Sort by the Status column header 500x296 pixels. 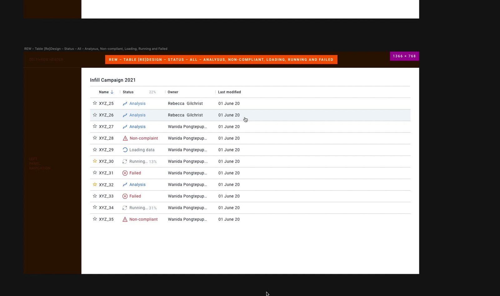tap(128, 92)
